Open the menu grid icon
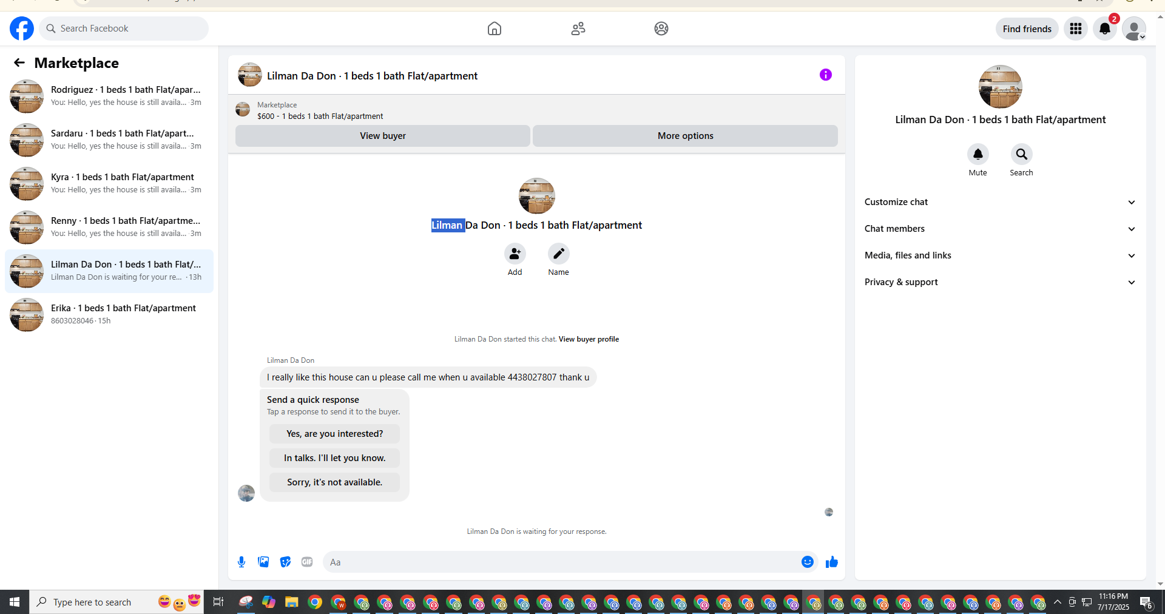 (1076, 29)
